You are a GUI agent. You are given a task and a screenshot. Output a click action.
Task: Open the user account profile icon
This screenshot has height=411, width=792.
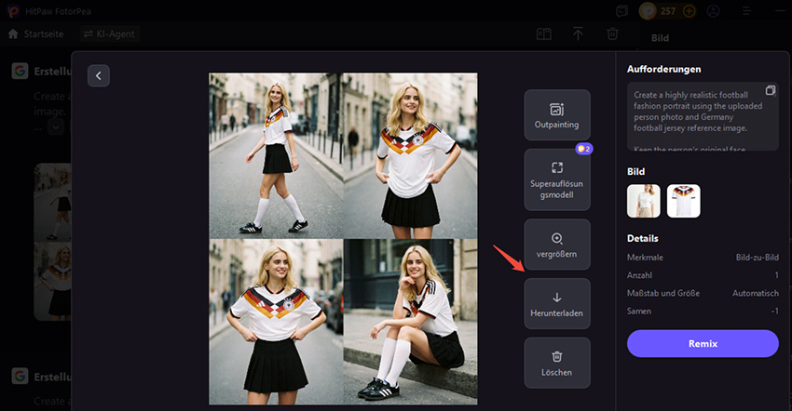713,10
